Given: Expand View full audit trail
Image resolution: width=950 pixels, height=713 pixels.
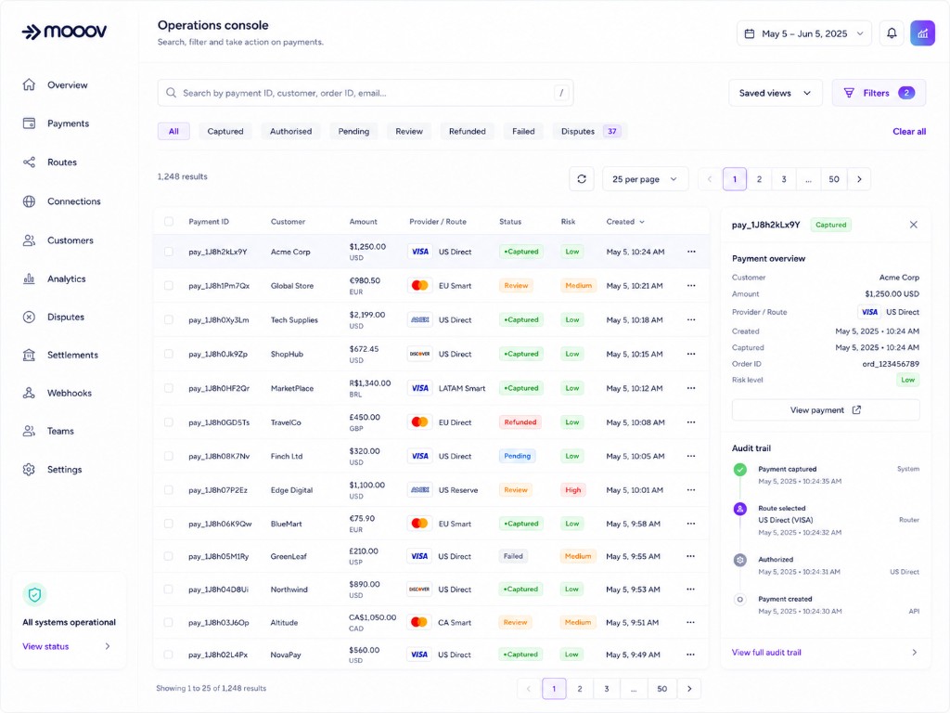Looking at the screenshot, I should tap(825, 653).
